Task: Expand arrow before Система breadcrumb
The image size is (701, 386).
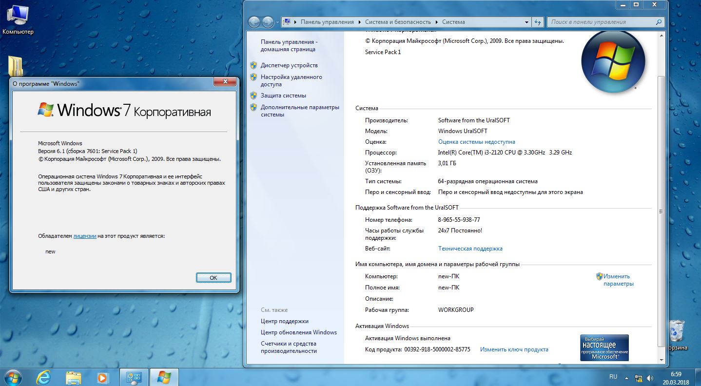Action: click(437, 22)
